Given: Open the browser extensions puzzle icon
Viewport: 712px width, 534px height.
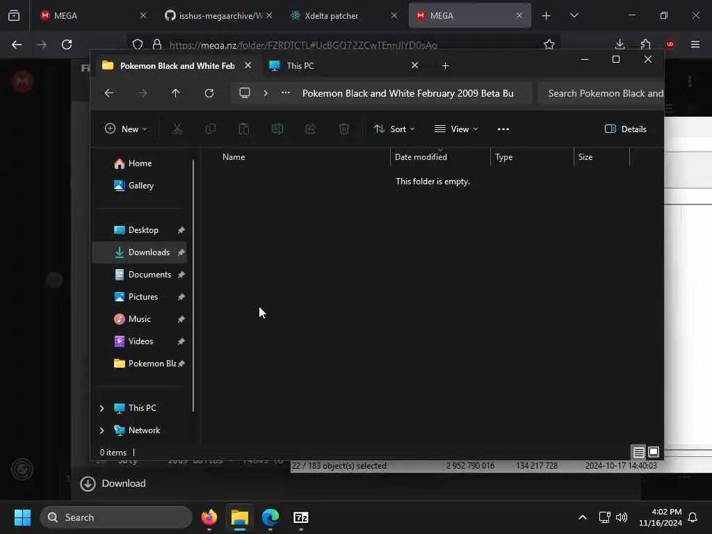Looking at the screenshot, I should (x=645, y=44).
